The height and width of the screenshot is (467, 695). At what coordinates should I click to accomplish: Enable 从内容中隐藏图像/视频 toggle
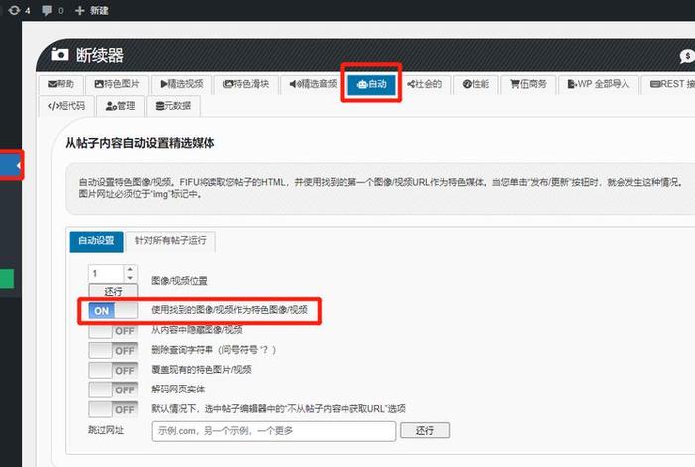[x=113, y=331]
